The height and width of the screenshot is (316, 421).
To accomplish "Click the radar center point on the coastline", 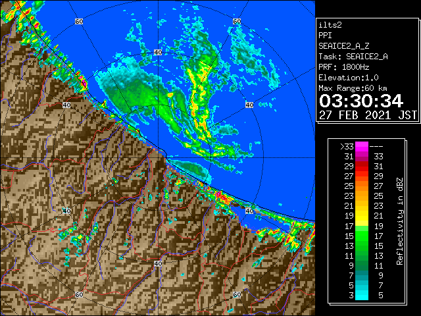I will tap(158, 158).
